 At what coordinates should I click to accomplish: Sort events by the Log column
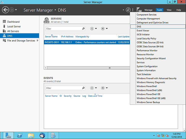click(x=84, y=96)
